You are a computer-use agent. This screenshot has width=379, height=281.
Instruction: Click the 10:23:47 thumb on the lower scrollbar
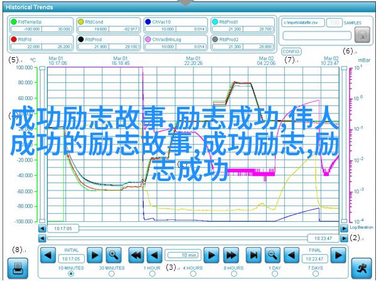323,238
